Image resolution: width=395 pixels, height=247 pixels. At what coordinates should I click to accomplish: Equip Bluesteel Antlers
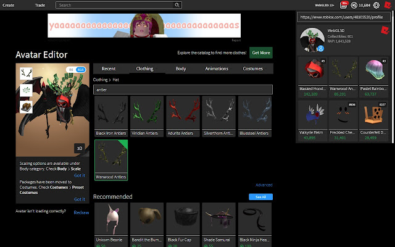click(255, 116)
